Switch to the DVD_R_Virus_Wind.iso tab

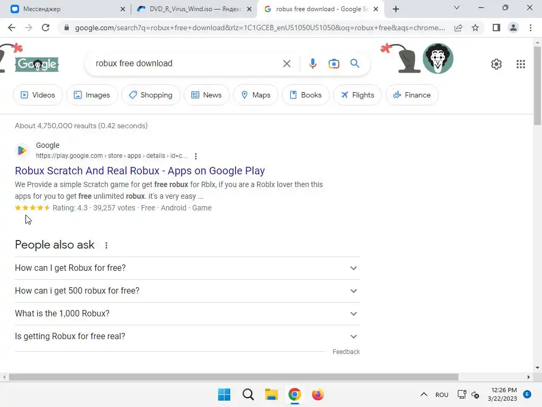(x=194, y=9)
